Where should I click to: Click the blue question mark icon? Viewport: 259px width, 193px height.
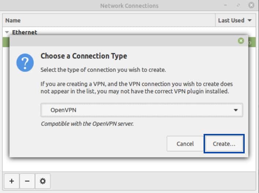click(25, 63)
